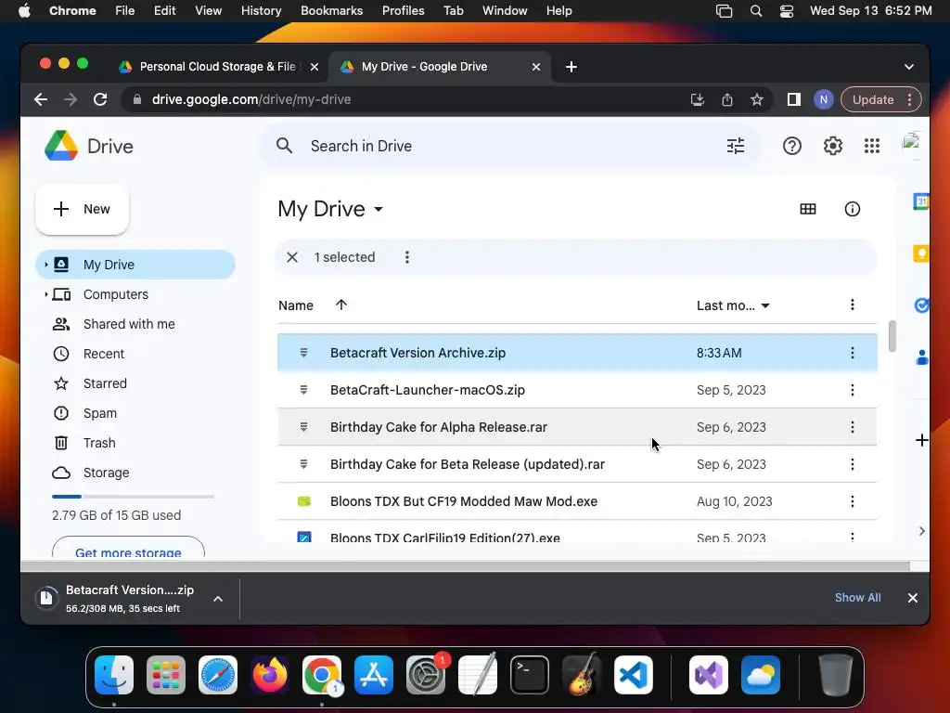Screen dimensions: 950x713
Task: Expand the My Drive tree arrow
Action: [x=46, y=265]
